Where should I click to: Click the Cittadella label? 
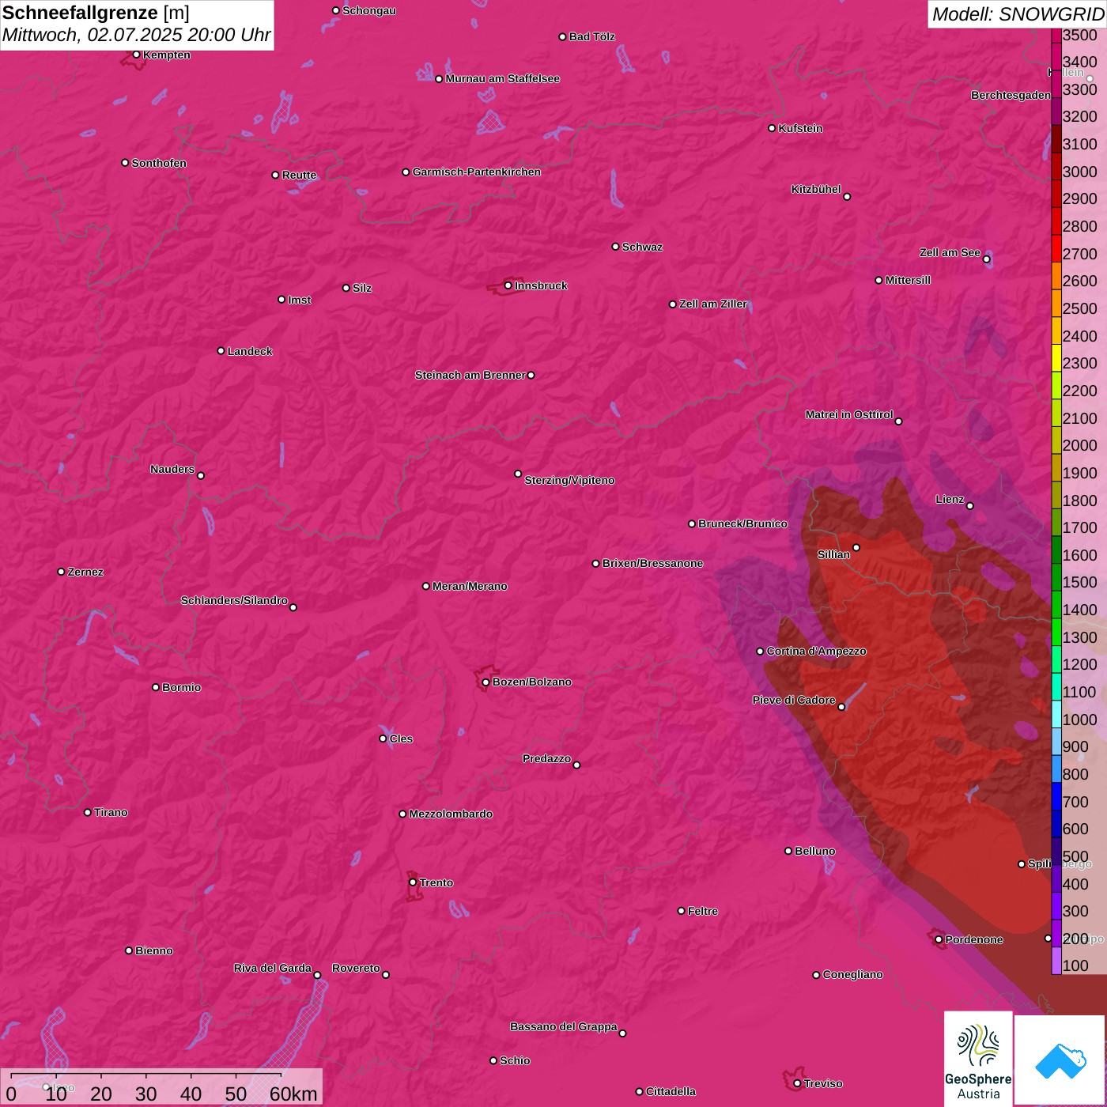click(671, 1091)
